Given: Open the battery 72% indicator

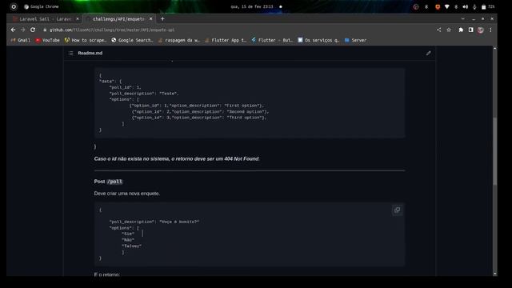Looking at the screenshot, I should [488, 6].
